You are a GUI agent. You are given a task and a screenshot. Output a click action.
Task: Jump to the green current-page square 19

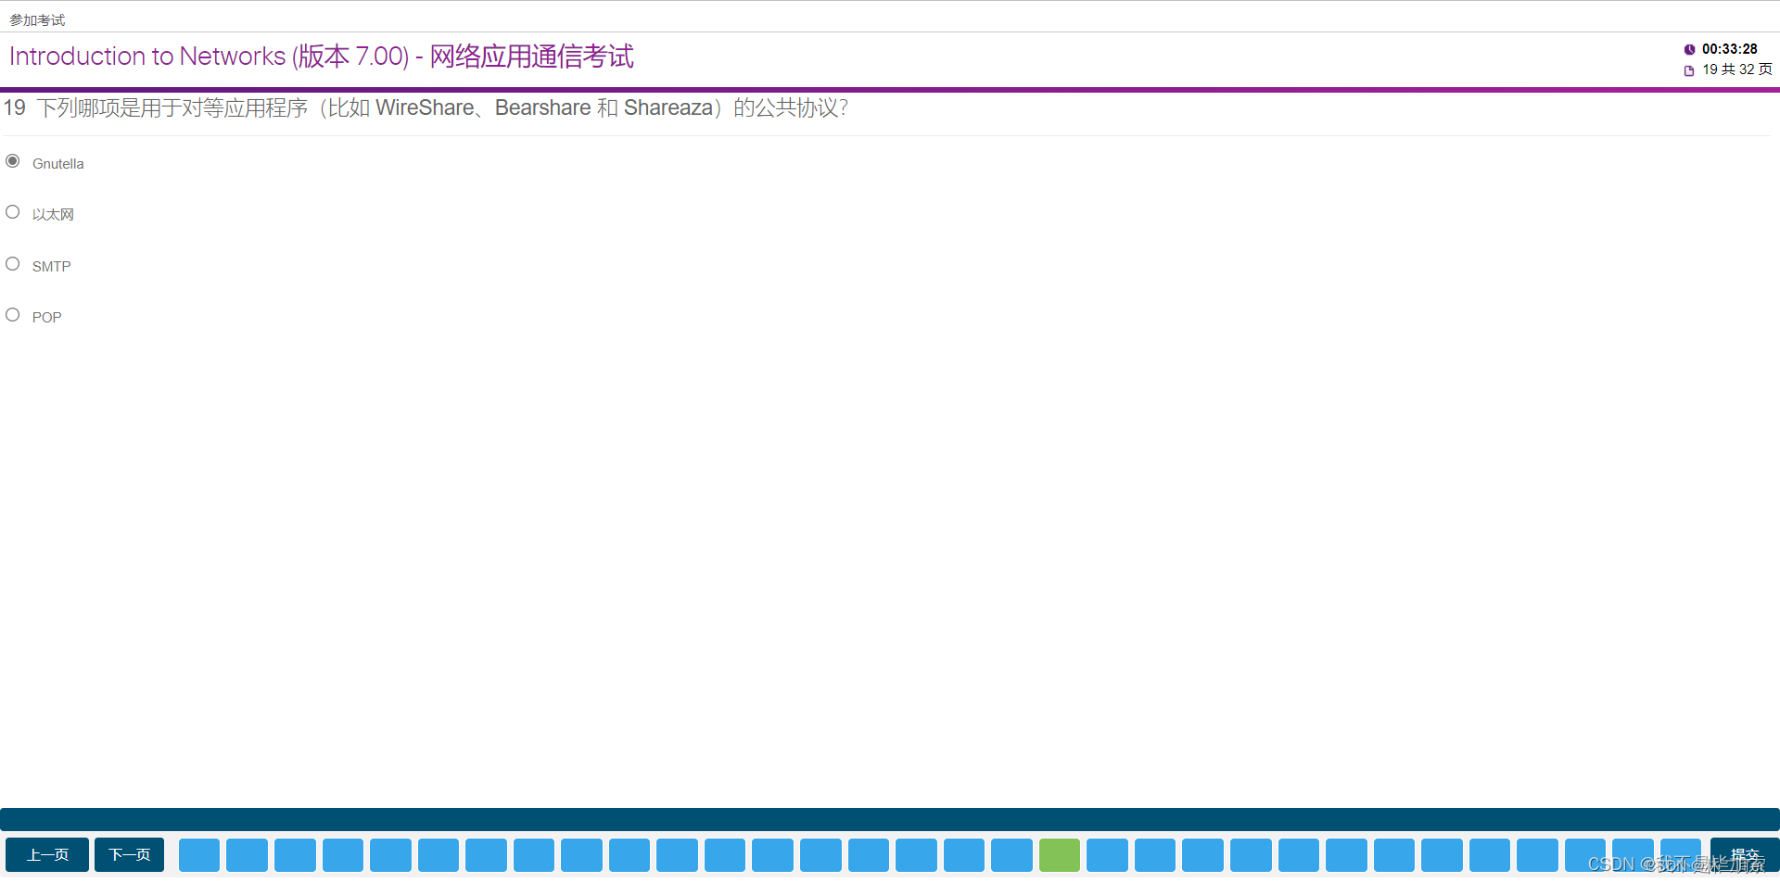pos(1060,854)
